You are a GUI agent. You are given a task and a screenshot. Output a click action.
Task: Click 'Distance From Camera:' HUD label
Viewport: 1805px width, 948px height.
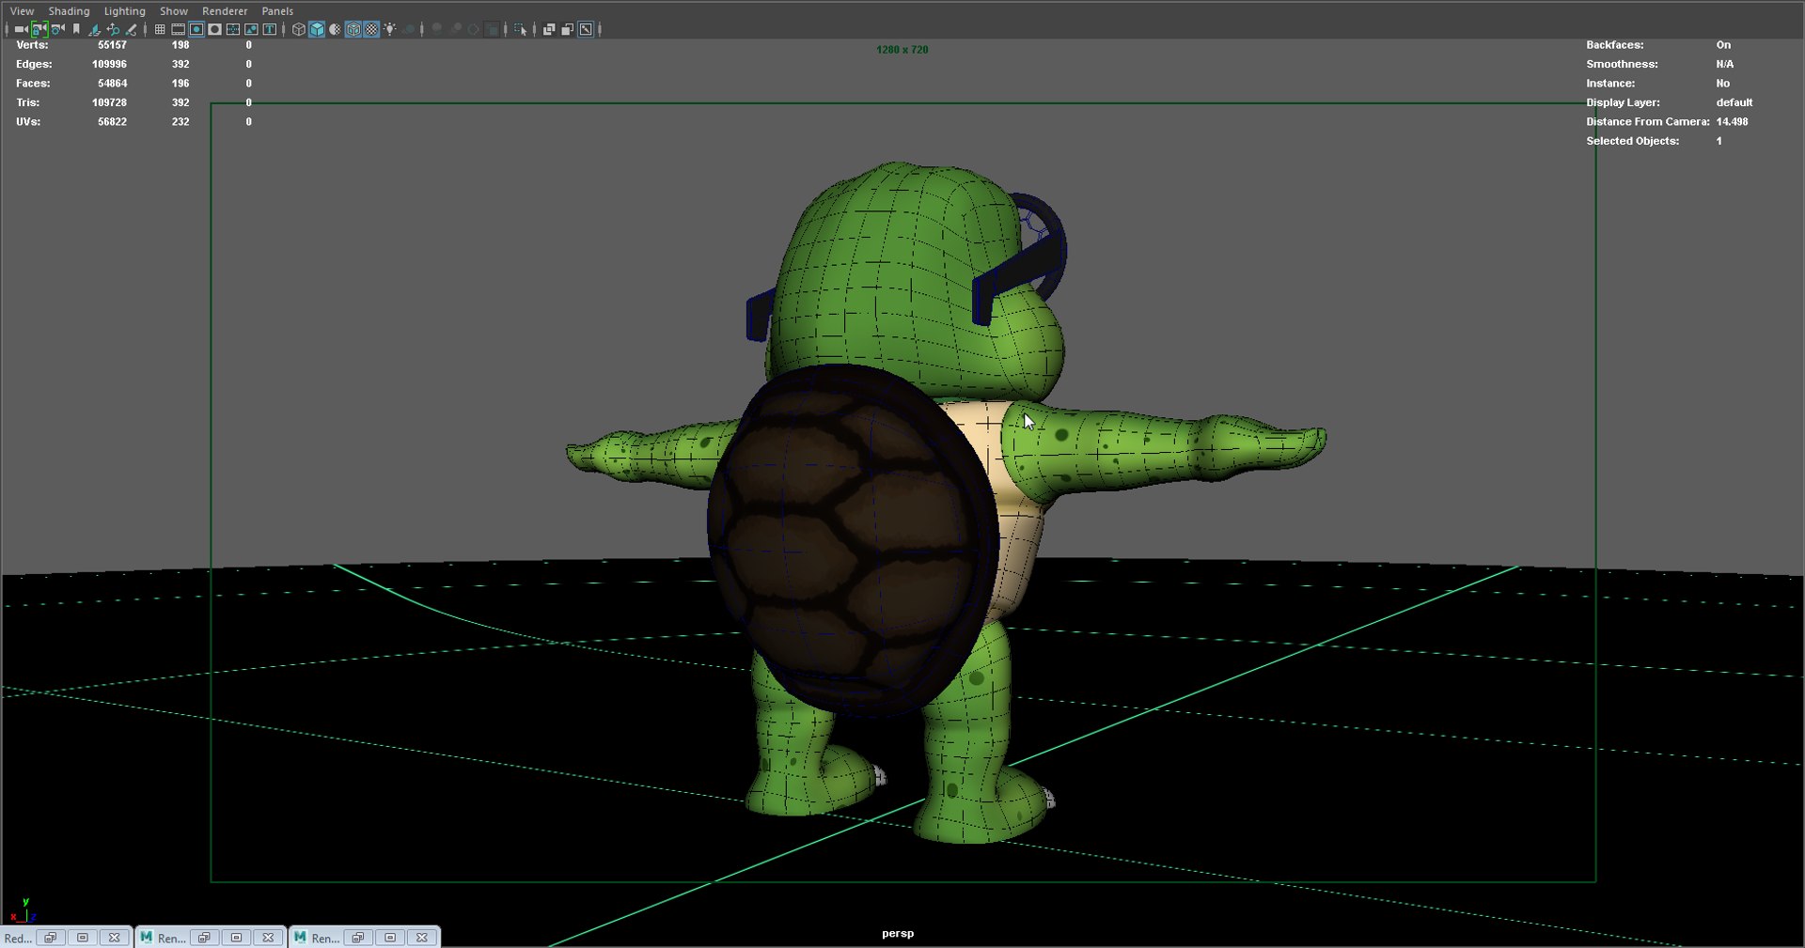(x=1648, y=122)
